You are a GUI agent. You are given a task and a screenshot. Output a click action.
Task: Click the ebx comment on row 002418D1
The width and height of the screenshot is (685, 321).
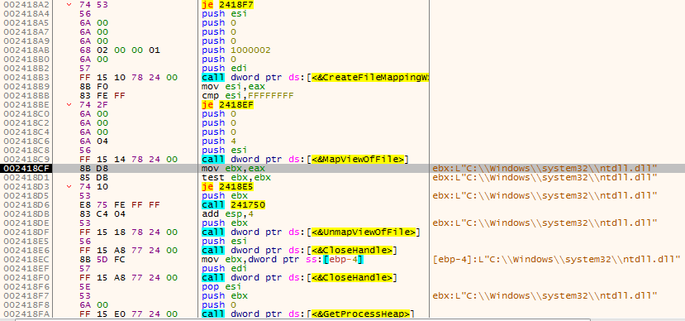pos(545,177)
